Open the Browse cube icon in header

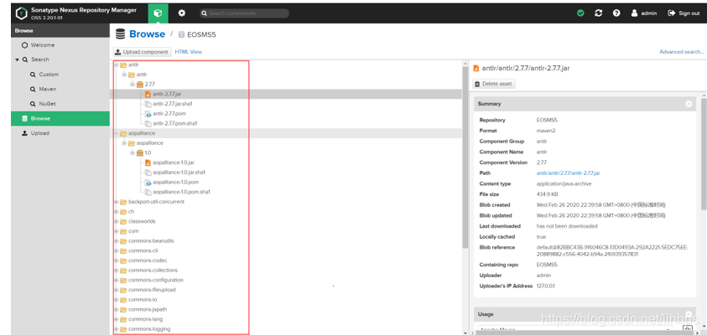[x=158, y=13]
